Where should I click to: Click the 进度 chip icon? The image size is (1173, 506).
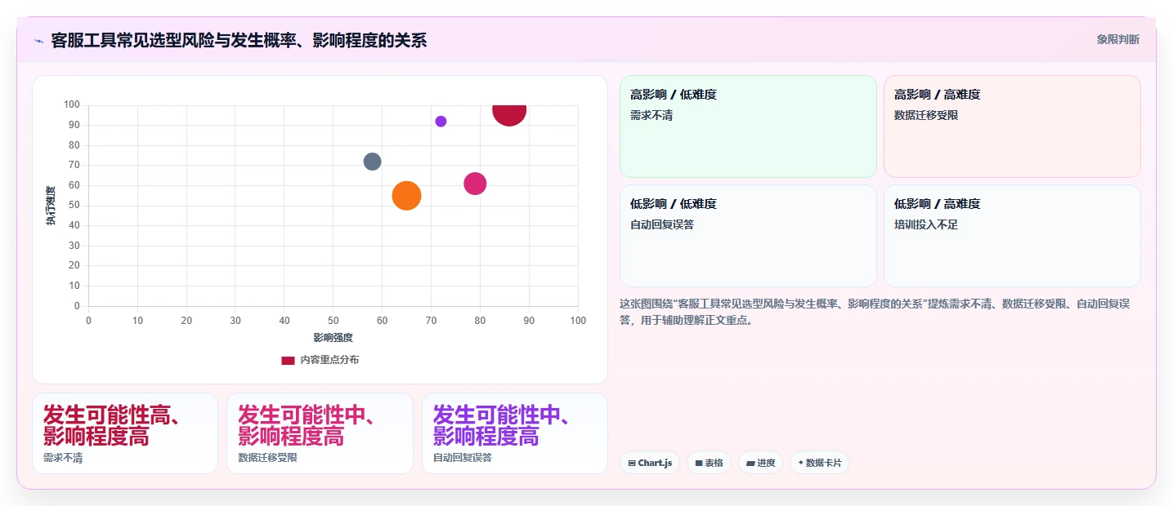(750, 464)
